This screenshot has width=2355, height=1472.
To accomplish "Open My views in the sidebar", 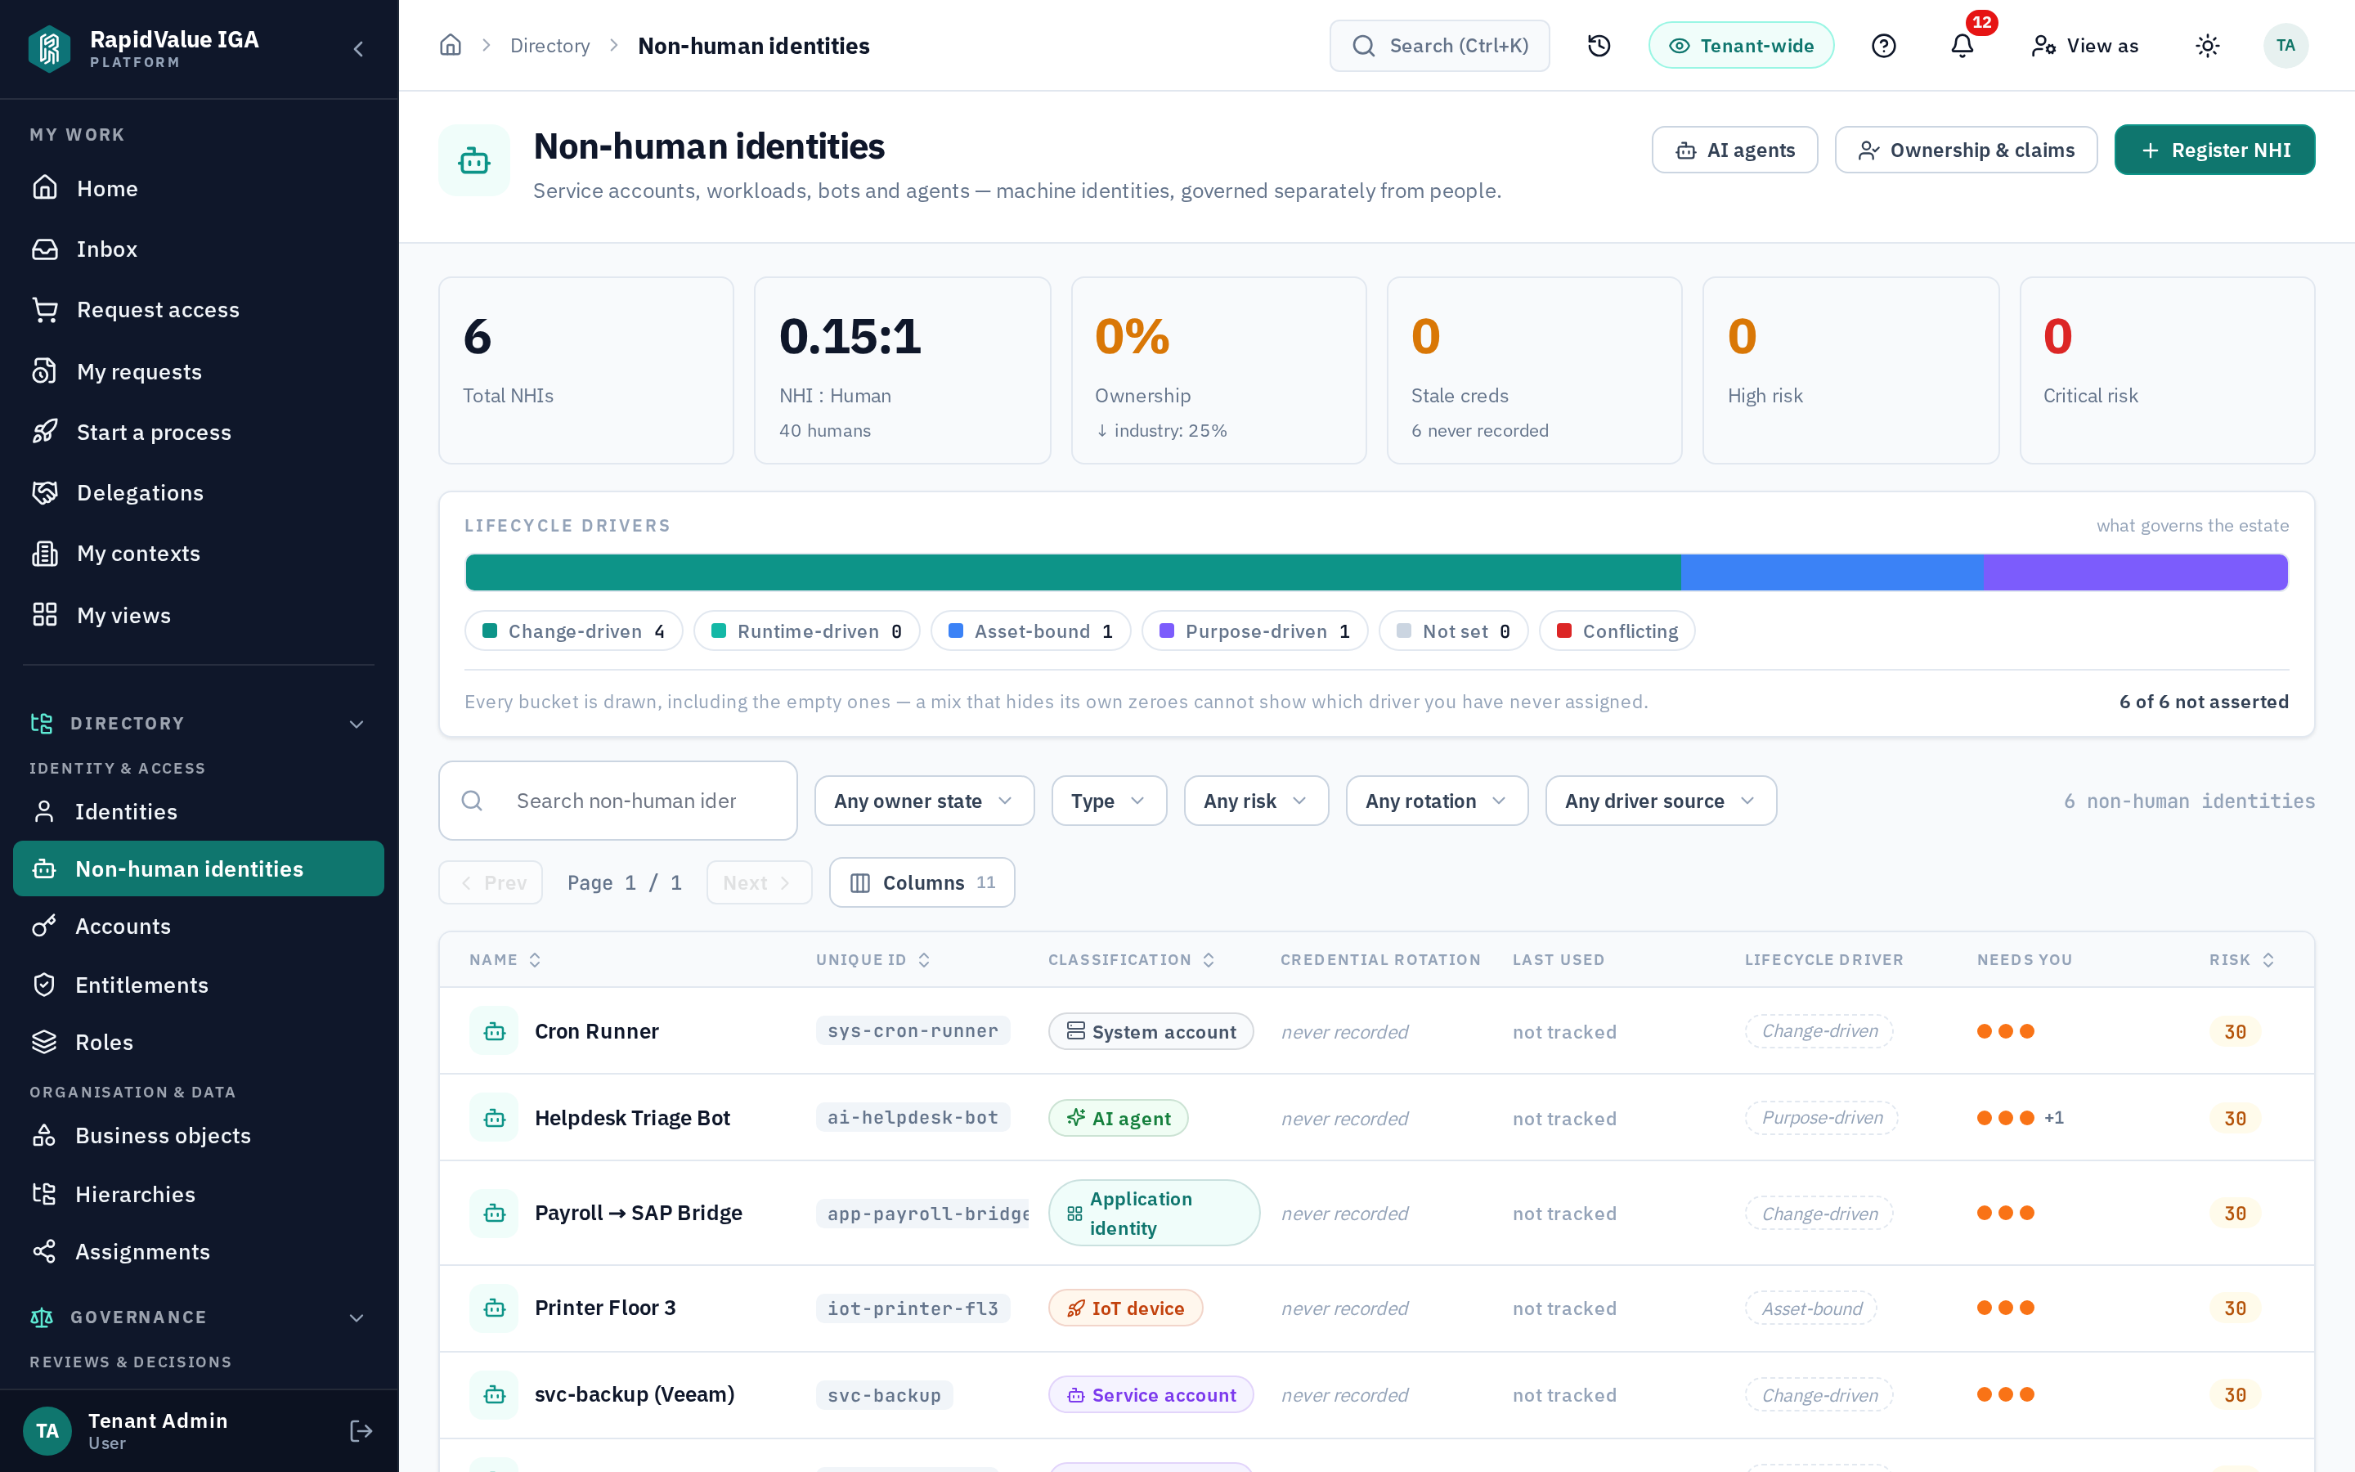I will coord(199,615).
